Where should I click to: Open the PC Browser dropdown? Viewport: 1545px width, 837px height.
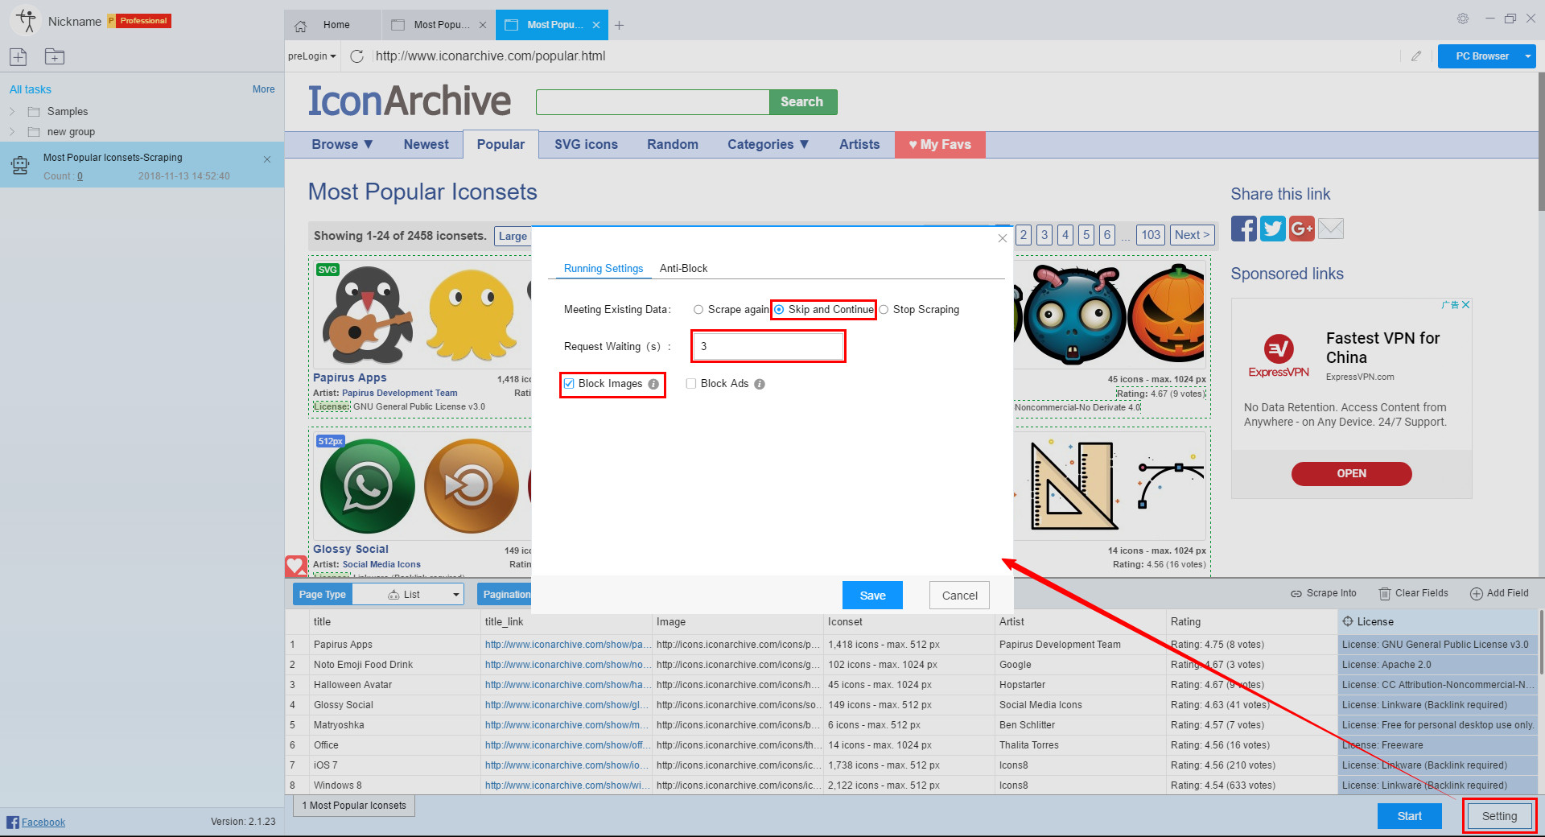1526,56
